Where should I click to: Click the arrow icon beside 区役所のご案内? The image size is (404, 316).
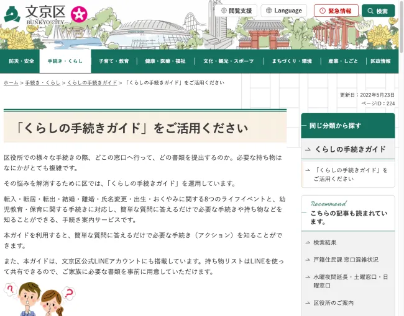point(308,303)
